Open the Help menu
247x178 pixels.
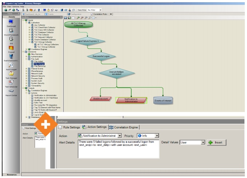pos(22,7)
